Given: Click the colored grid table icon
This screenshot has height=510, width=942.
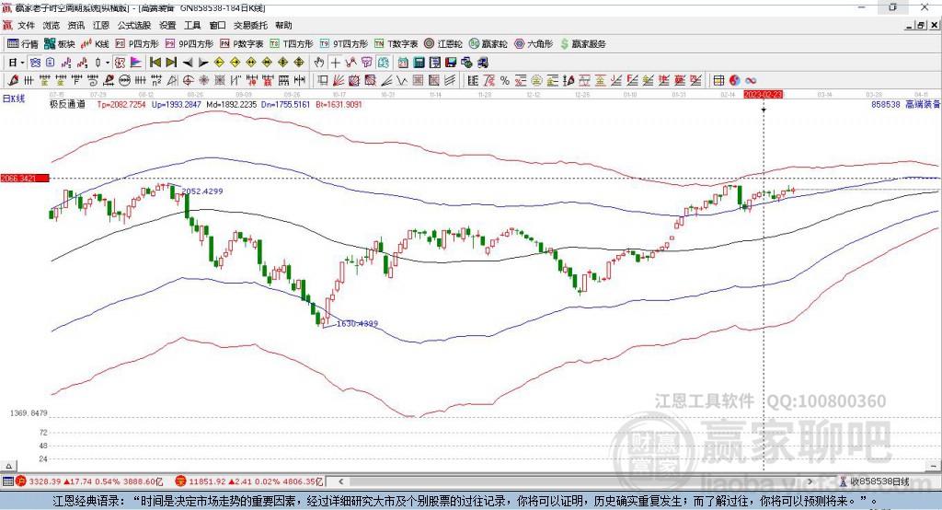Looking at the screenshot, I should tap(718, 80).
